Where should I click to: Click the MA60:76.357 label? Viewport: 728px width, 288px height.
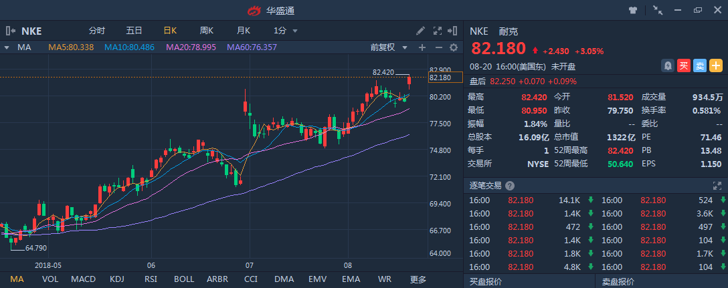click(252, 47)
